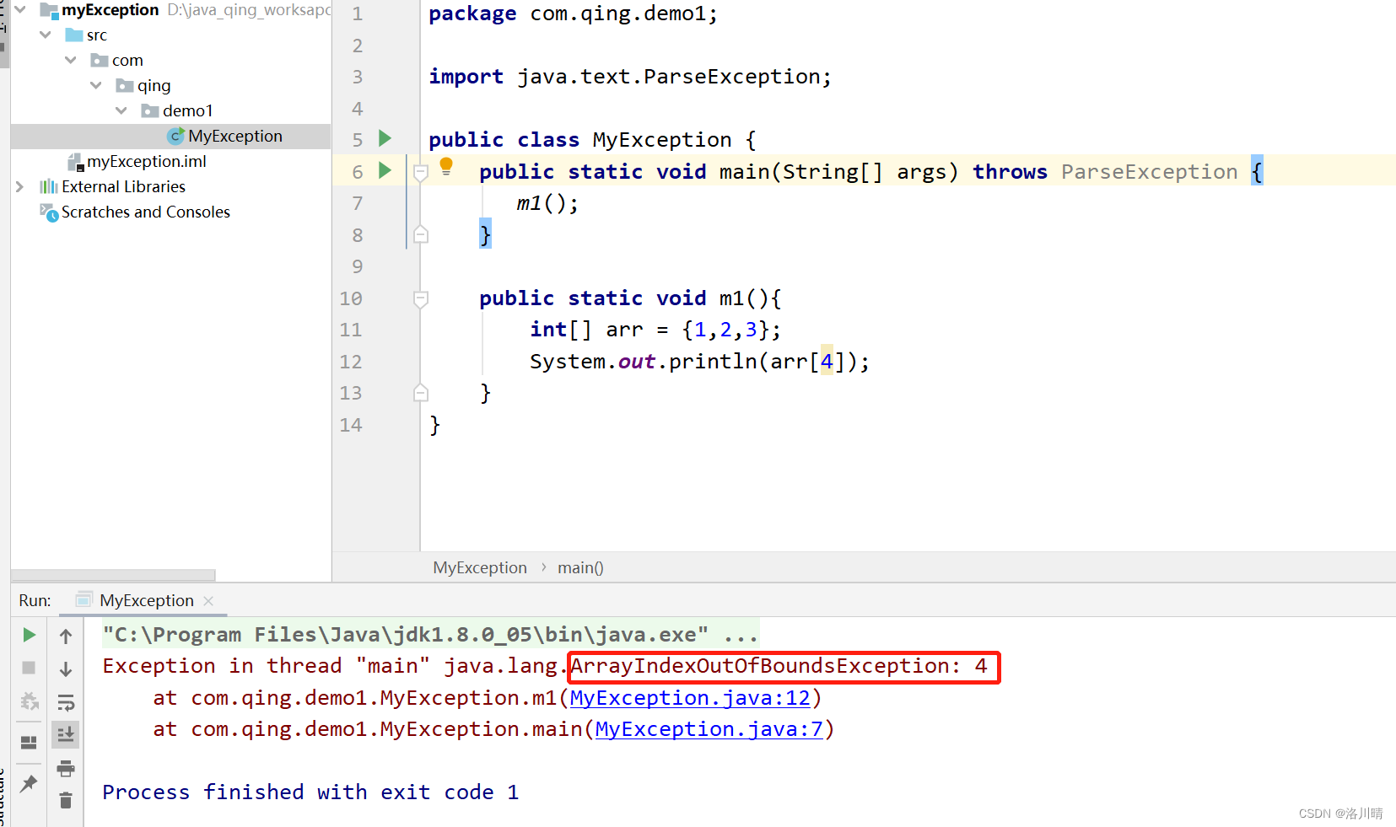Disable the scroll-to-end console toggle
This screenshot has height=827, width=1396.
(x=66, y=733)
